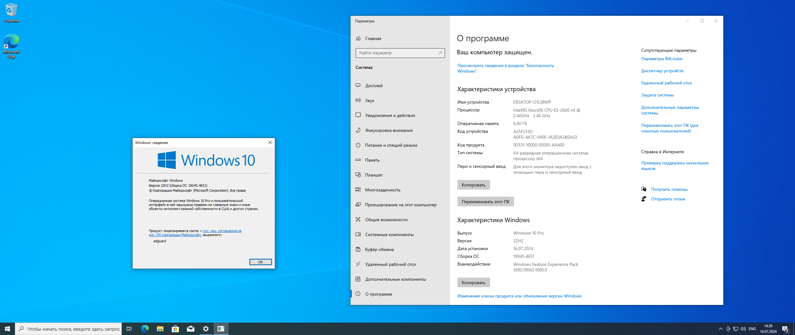Open File Explorer from taskbar
The width and height of the screenshot is (795, 335).
(160, 329)
